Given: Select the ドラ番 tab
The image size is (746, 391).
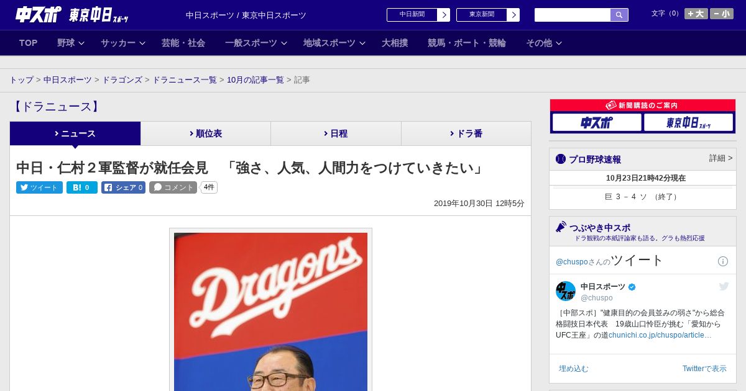Looking at the screenshot, I should point(466,133).
